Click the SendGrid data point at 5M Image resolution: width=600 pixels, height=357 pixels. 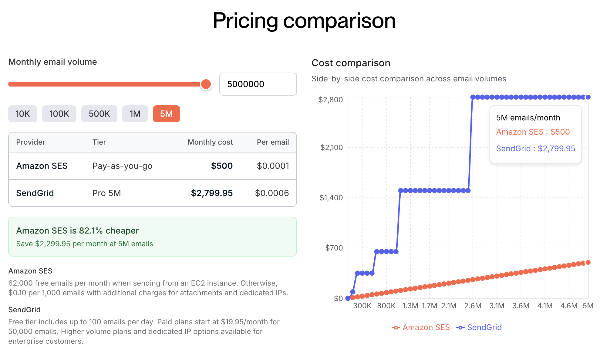point(588,97)
